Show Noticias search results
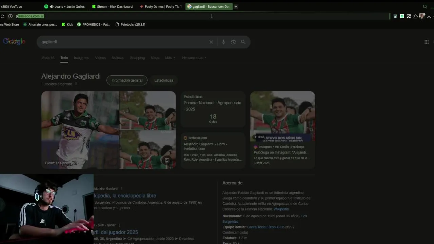The height and width of the screenshot is (244, 434). click(x=118, y=58)
